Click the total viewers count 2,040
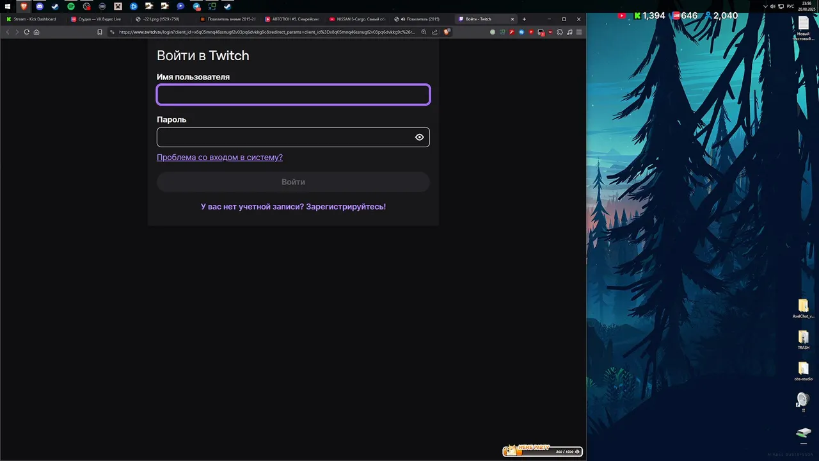 (725, 16)
